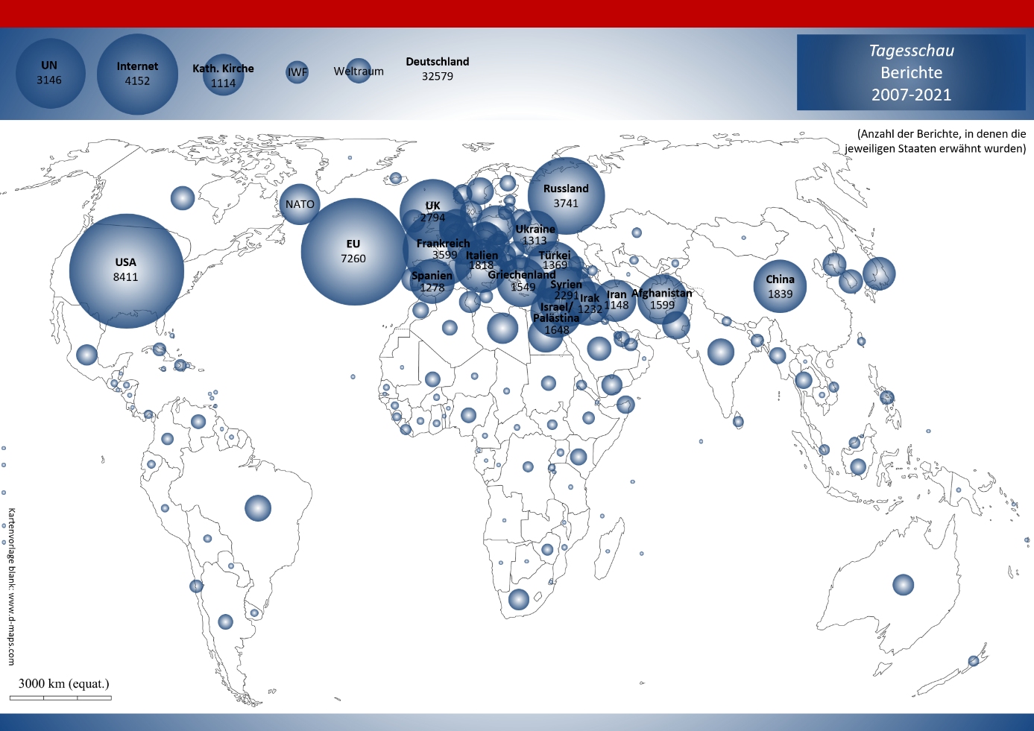
Task: Open the China bubble labeled 1839
Action: coord(779,285)
